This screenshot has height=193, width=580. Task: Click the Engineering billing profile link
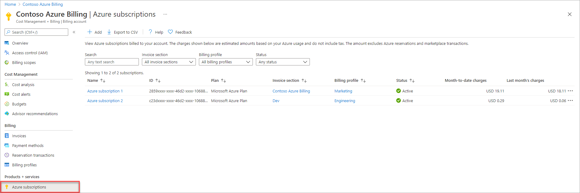tap(345, 101)
